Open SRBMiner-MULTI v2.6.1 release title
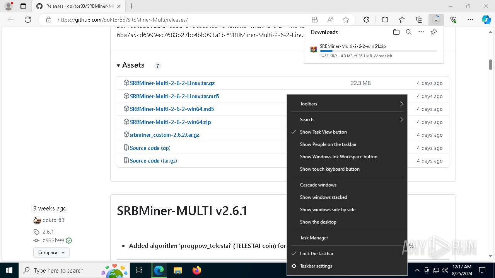 click(182, 211)
